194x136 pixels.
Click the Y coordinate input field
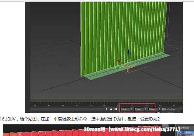(x=139, y=109)
